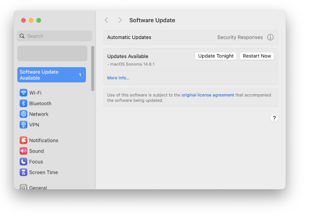Click the help question mark button
The image size is (316, 213).
[x=274, y=118]
